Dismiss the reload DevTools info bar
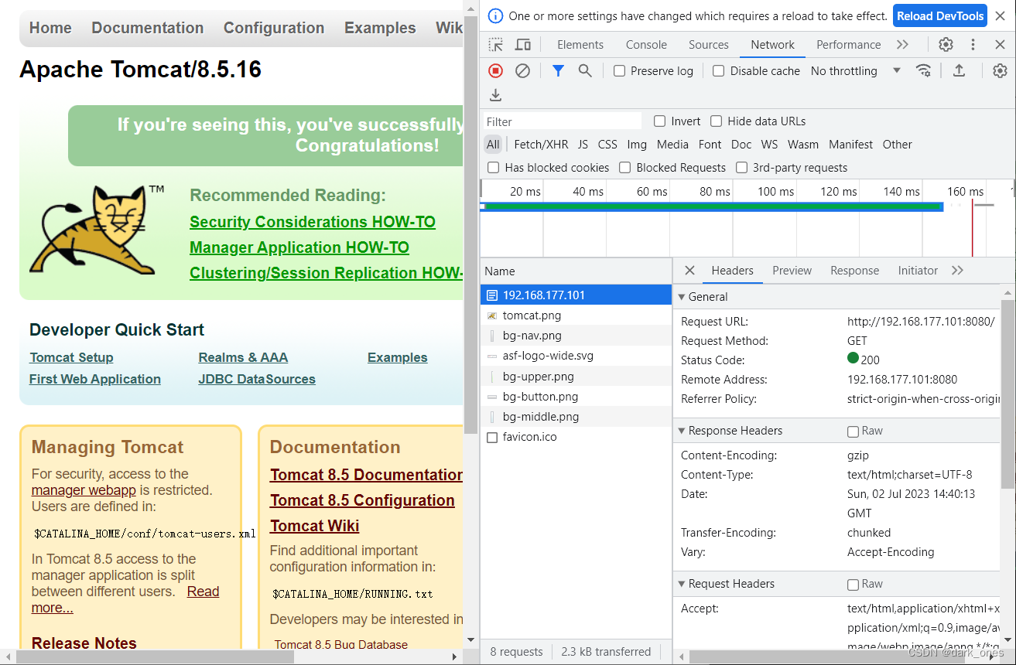This screenshot has width=1016, height=665. tap(1000, 15)
